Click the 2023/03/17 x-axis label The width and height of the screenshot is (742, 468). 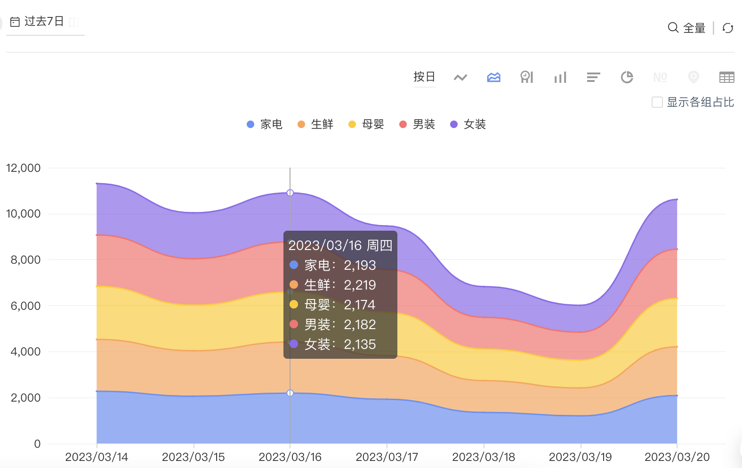(x=387, y=457)
